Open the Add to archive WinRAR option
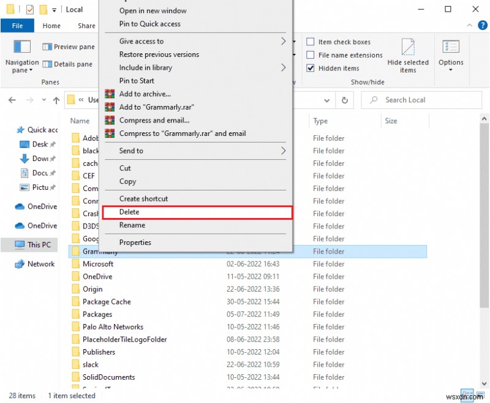This screenshot has width=490, height=403. point(141,94)
